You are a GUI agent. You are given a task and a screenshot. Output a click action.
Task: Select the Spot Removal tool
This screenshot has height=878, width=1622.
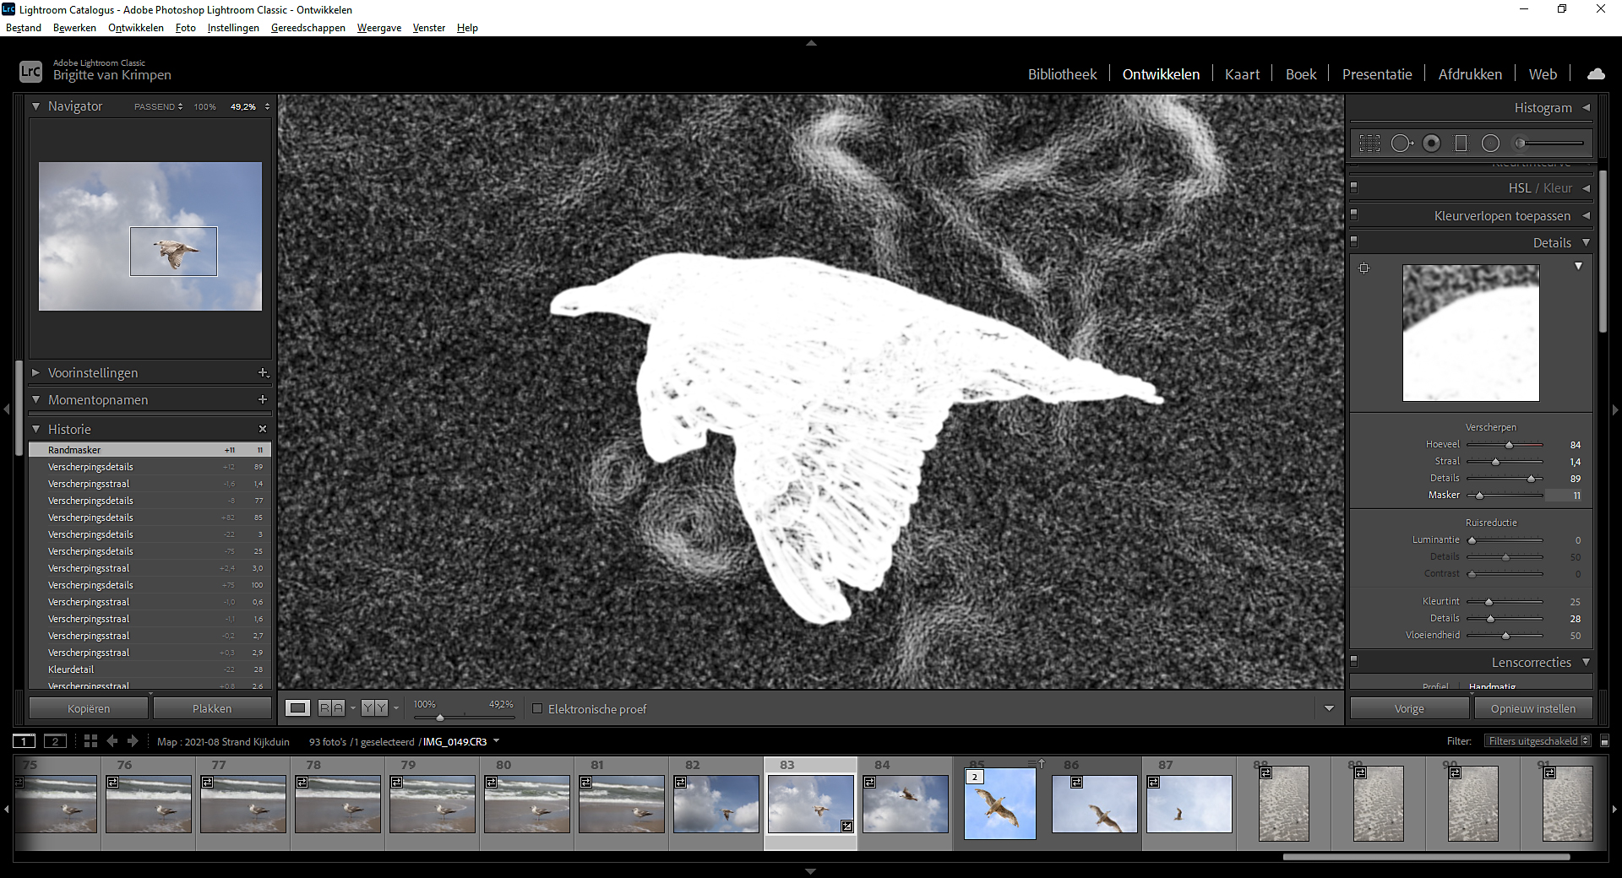point(1401,144)
